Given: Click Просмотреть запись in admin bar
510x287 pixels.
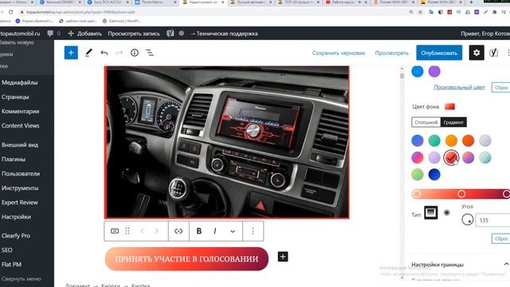Looking at the screenshot, I should pyautogui.click(x=134, y=33).
